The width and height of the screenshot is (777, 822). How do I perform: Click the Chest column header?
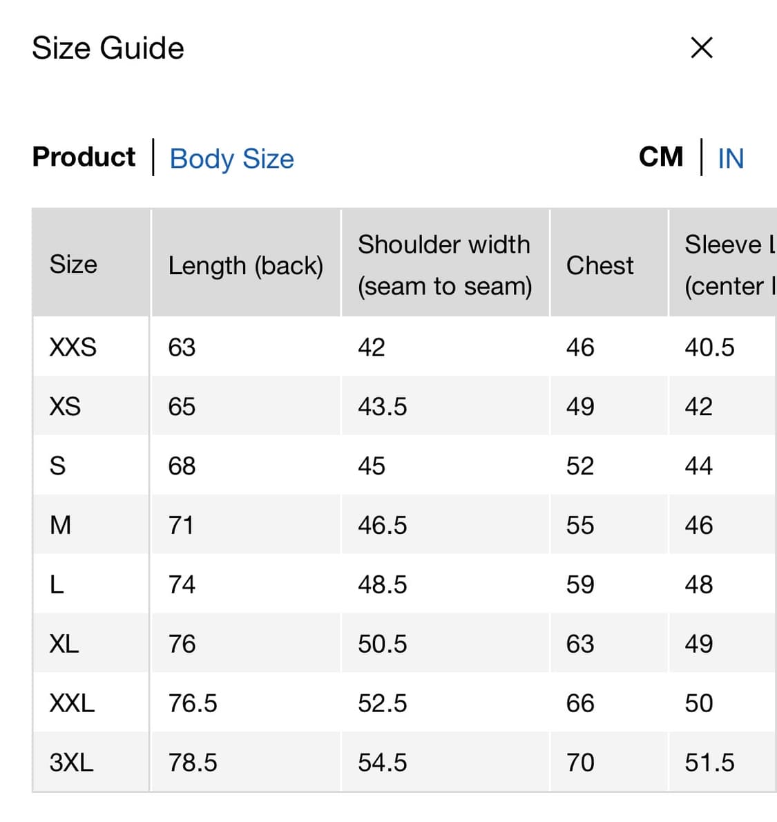[599, 265]
